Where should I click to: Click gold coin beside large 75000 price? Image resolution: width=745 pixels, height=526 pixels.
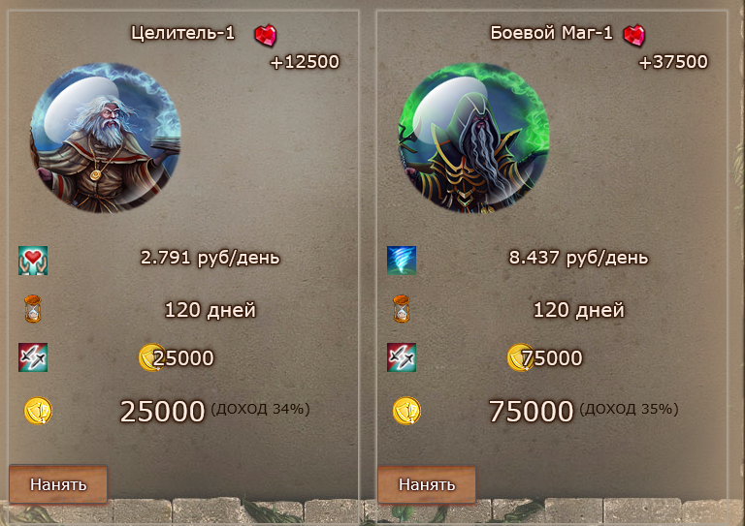(x=406, y=411)
